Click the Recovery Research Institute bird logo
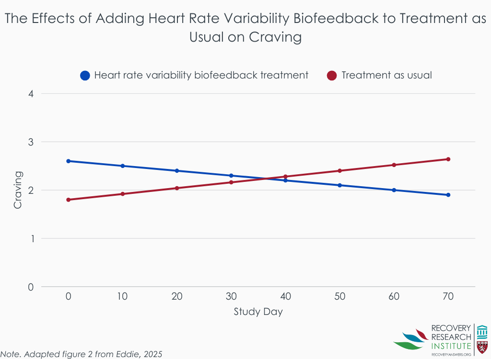Viewport: 491px width, 359px height. (x=411, y=339)
